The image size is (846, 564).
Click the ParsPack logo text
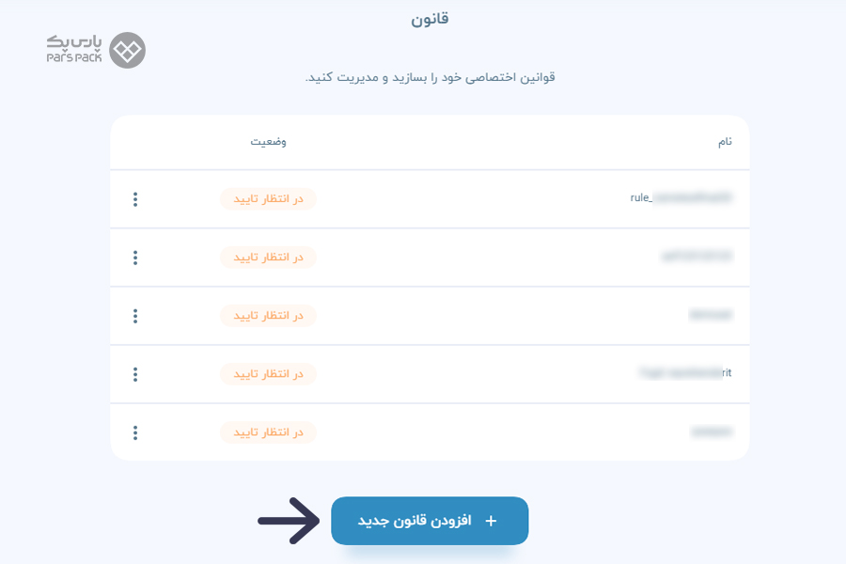(x=74, y=49)
